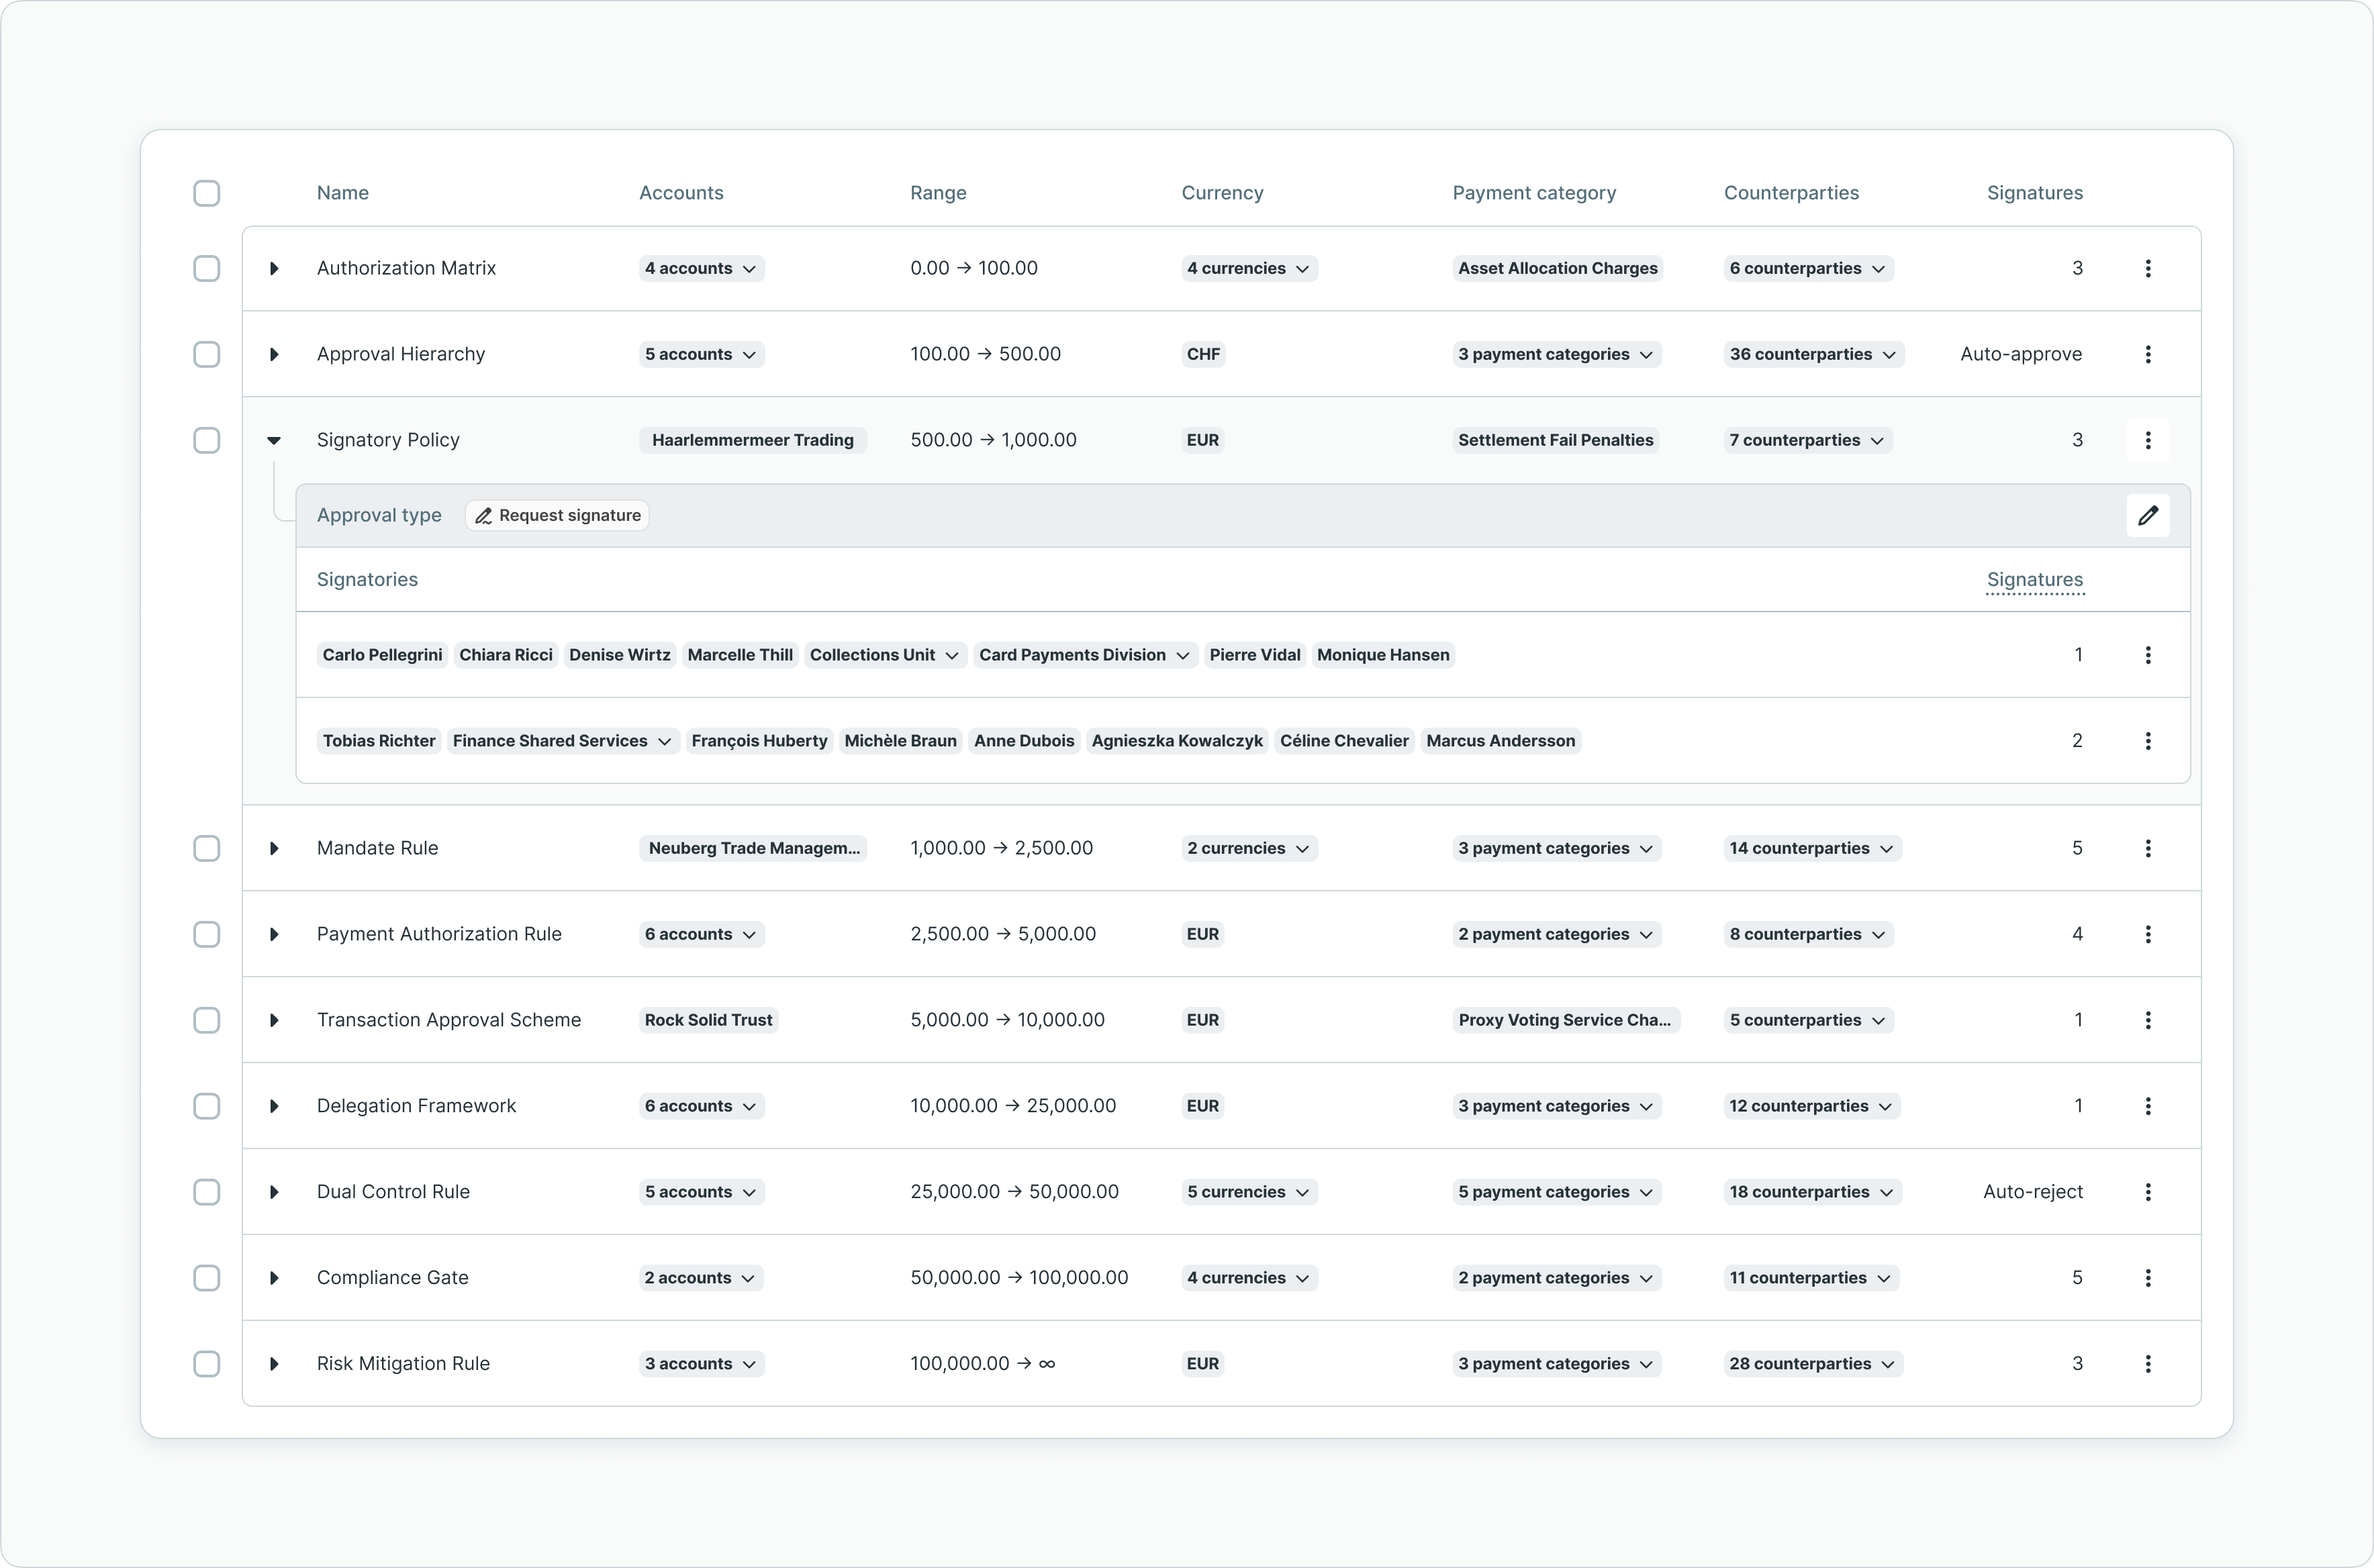Expand the Collections Unit group chip
The width and height of the screenshot is (2374, 1568).
click(x=884, y=655)
